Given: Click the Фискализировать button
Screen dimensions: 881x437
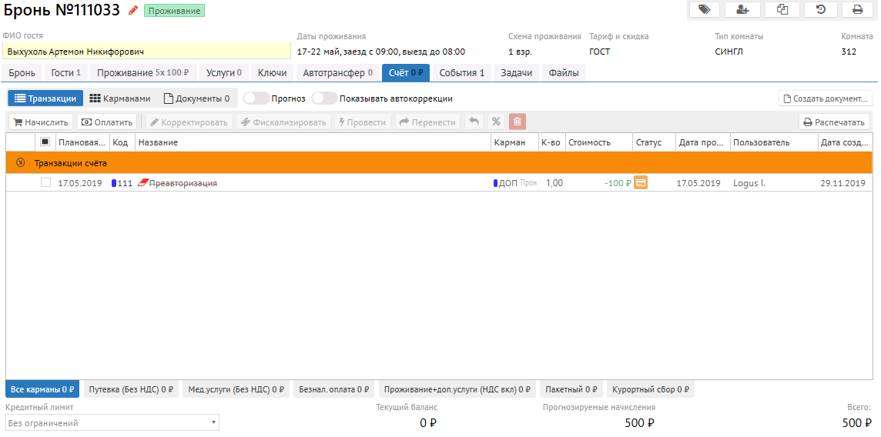Looking at the screenshot, I should tap(283, 122).
